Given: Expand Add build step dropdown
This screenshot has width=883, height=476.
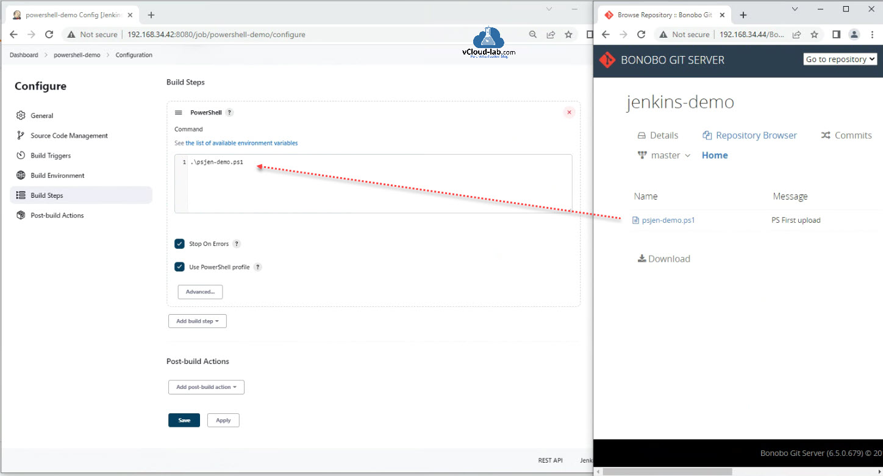Looking at the screenshot, I should (x=198, y=321).
